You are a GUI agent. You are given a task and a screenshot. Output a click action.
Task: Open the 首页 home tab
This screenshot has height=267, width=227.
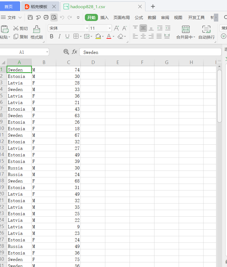(x=10, y=7)
